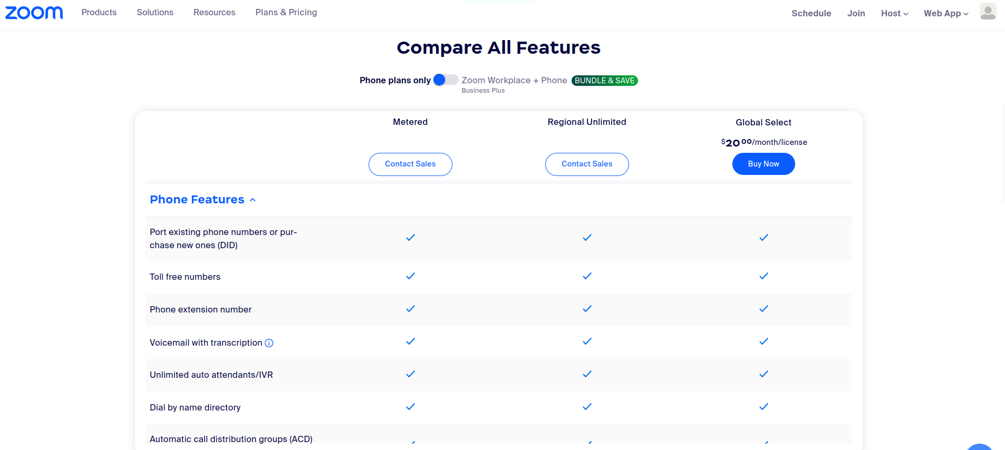Viewport: 1005px width, 450px height.
Task: Open the Host dropdown
Action: click(894, 13)
